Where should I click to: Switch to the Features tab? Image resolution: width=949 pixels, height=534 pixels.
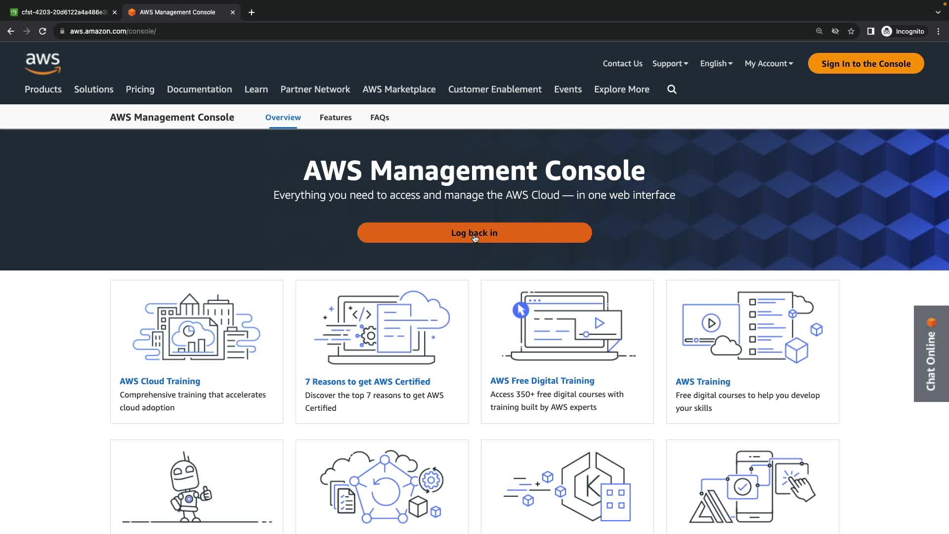coord(336,118)
